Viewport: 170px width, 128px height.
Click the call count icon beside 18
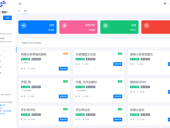[x=22, y=69]
